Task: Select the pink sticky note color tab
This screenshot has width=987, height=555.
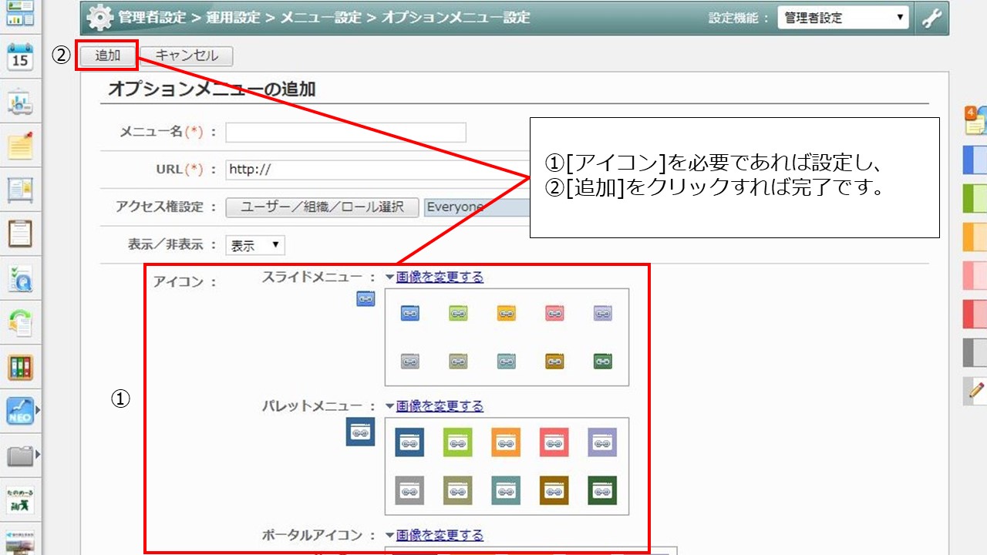Action: click(975, 275)
